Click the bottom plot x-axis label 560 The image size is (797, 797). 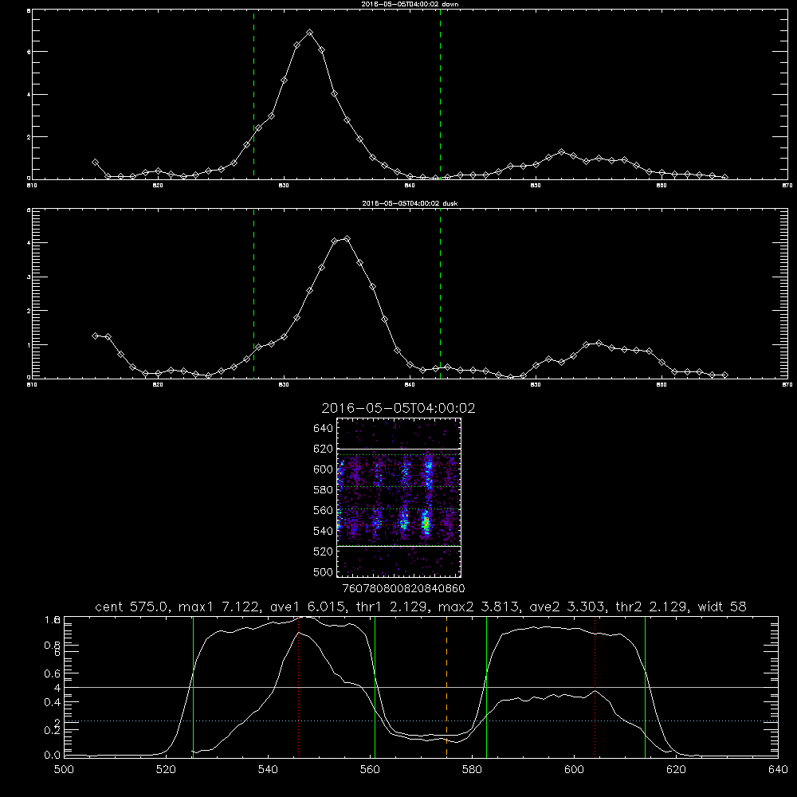(370, 770)
